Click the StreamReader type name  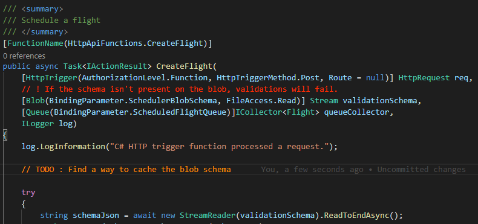pos(208,216)
